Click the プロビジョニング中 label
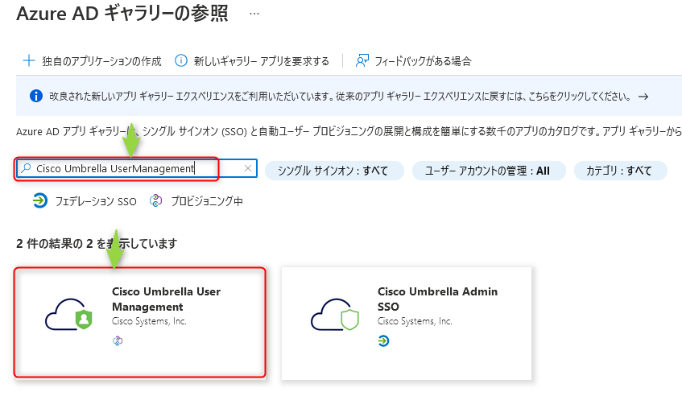 click(207, 201)
